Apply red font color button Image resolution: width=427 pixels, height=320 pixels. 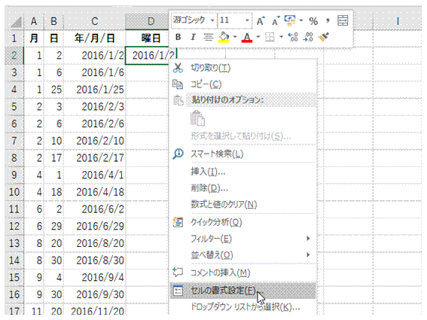click(247, 37)
